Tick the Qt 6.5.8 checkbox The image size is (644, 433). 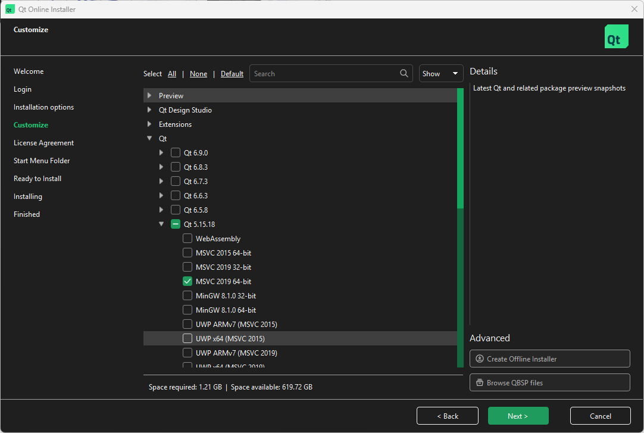[x=176, y=210]
